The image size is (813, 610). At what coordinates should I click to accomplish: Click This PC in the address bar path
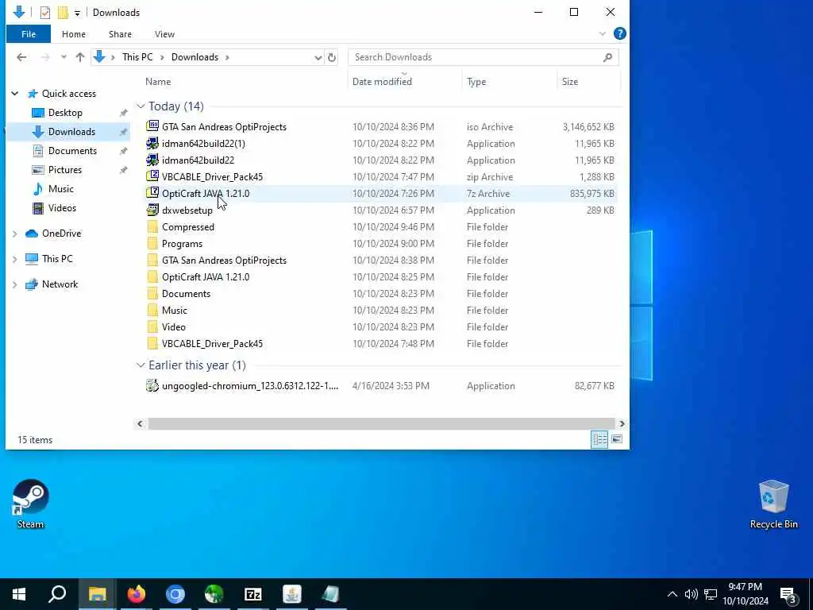137,57
